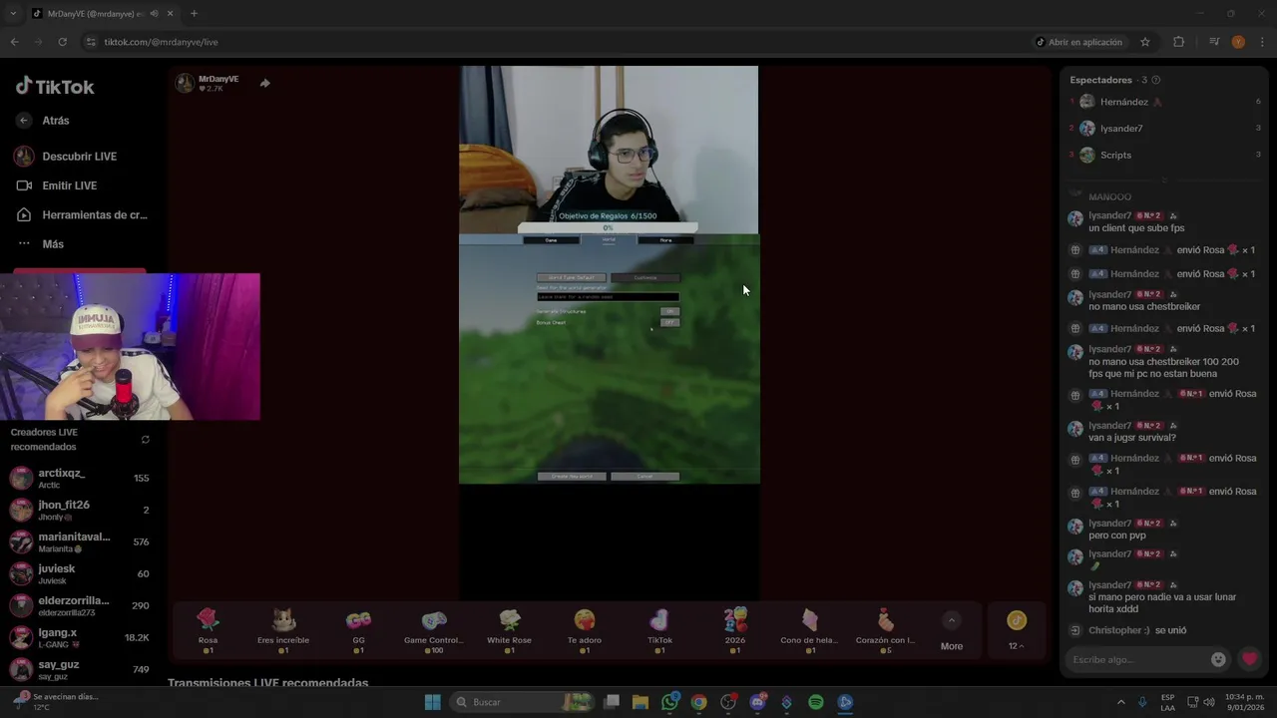Send the White Rose gift

coord(509,630)
